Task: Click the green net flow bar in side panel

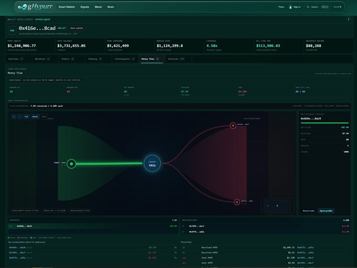Action: click(x=324, y=123)
